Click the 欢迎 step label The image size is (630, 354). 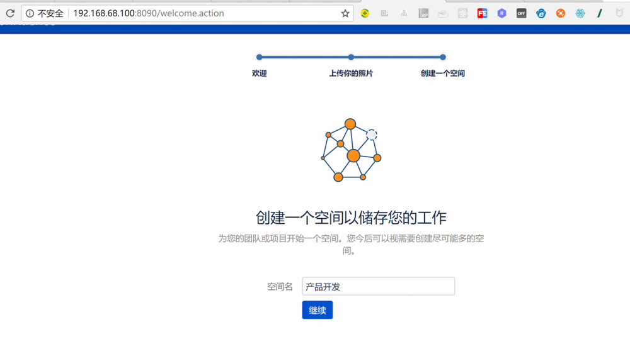[259, 74]
